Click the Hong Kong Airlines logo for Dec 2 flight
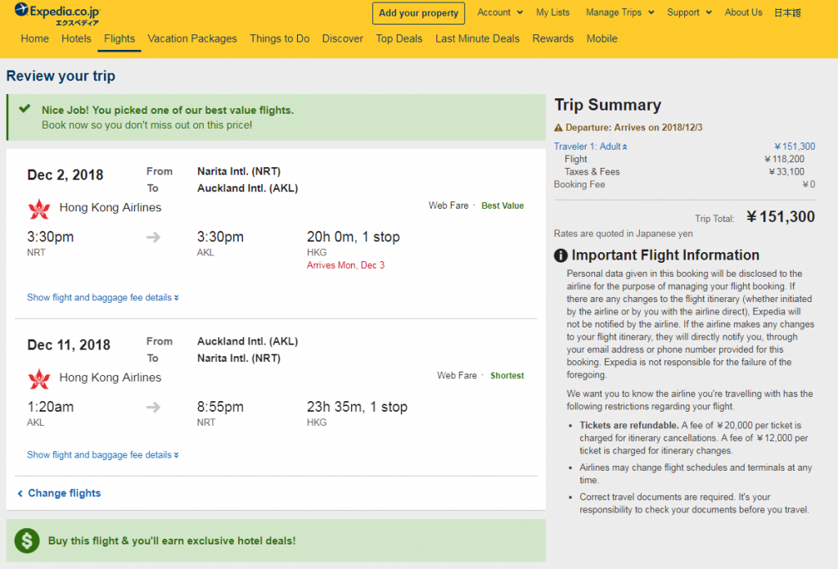The height and width of the screenshot is (569, 838). (x=38, y=208)
